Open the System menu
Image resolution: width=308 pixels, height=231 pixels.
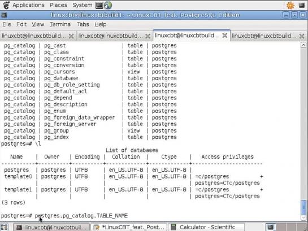(83, 5)
